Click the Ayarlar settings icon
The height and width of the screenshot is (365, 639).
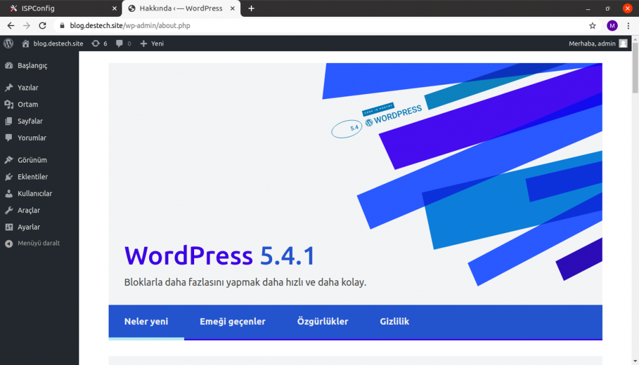[9, 227]
